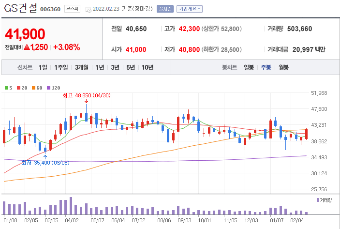Click the calendar clock icon beside the date

point(88,9)
